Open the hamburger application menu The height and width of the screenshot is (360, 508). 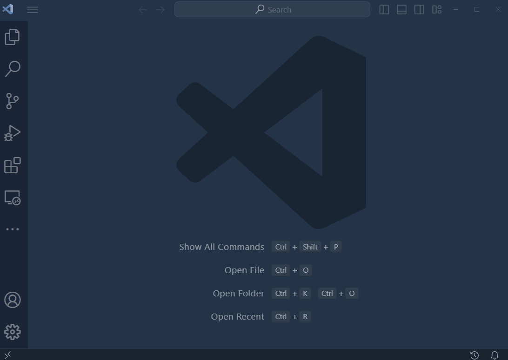33,10
